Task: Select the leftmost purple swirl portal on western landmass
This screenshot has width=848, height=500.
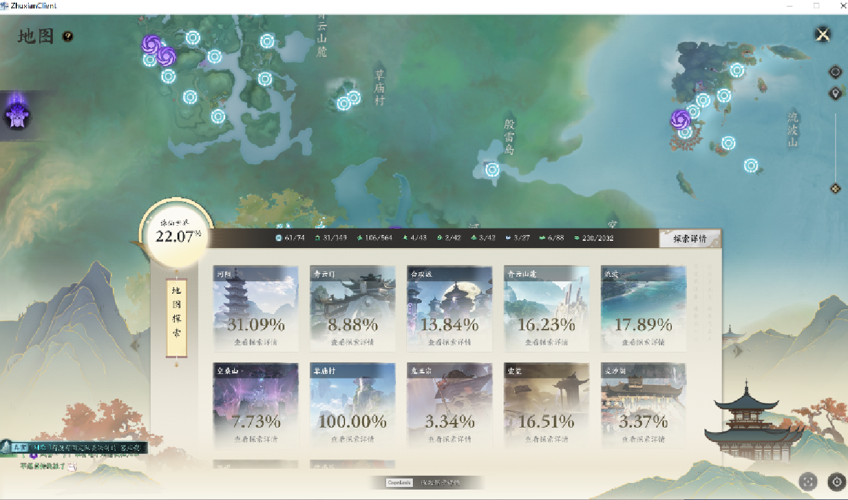Action: pos(151,44)
